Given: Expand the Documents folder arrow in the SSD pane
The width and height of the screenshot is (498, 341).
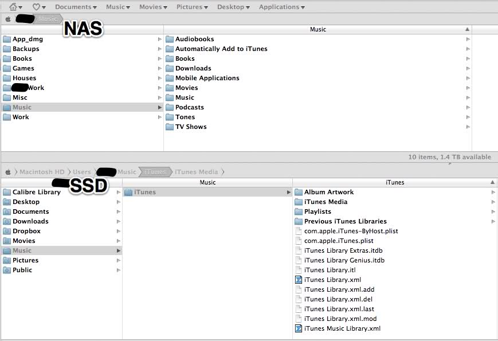Looking at the screenshot, I should click(119, 212).
